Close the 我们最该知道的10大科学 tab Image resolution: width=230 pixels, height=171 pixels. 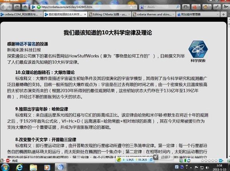pos(85,15)
